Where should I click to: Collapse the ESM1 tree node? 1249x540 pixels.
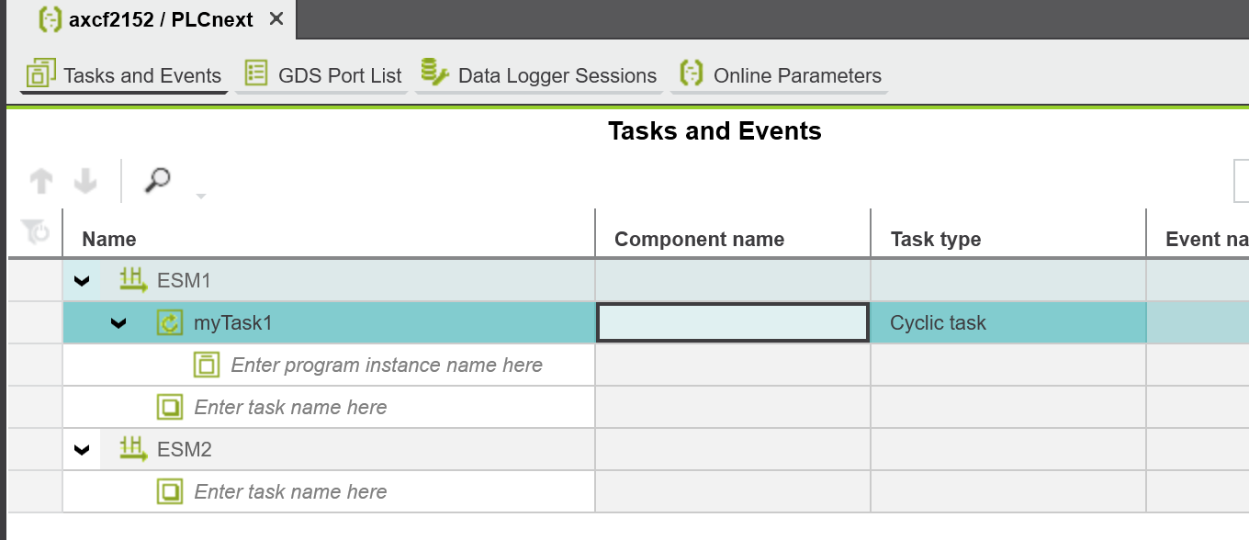(82, 280)
